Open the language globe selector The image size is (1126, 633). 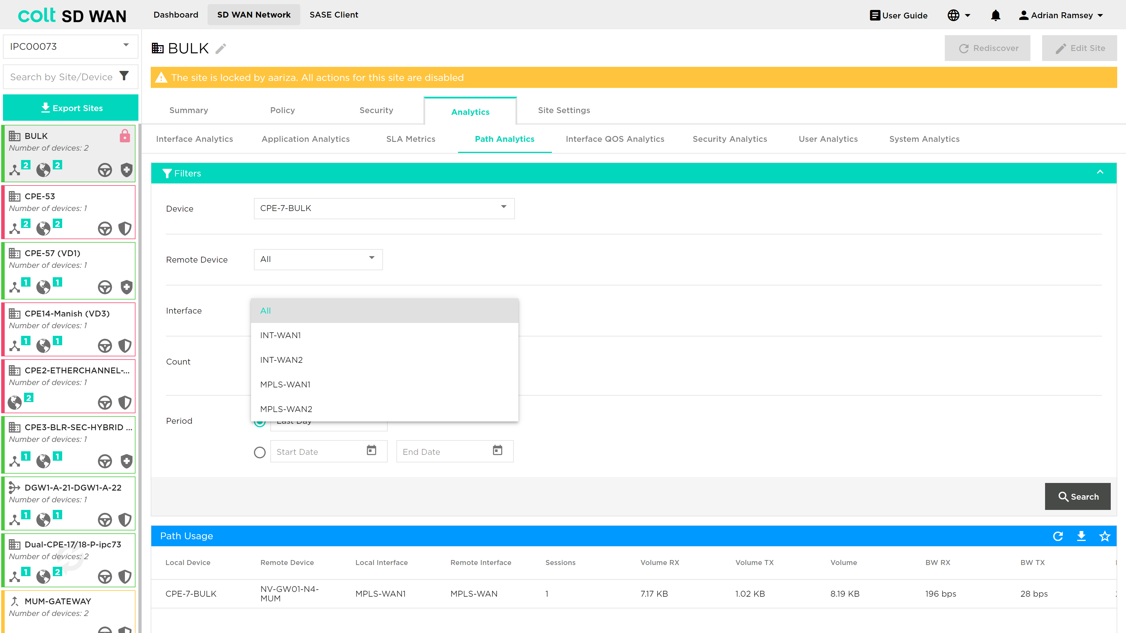(x=959, y=15)
